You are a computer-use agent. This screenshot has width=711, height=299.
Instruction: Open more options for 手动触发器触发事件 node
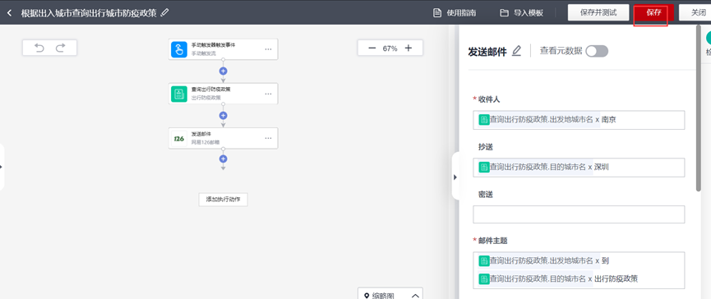click(269, 49)
